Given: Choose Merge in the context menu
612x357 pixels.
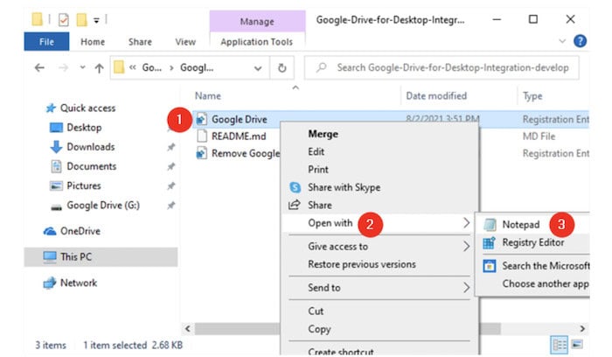Looking at the screenshot, I should (323, 134).
